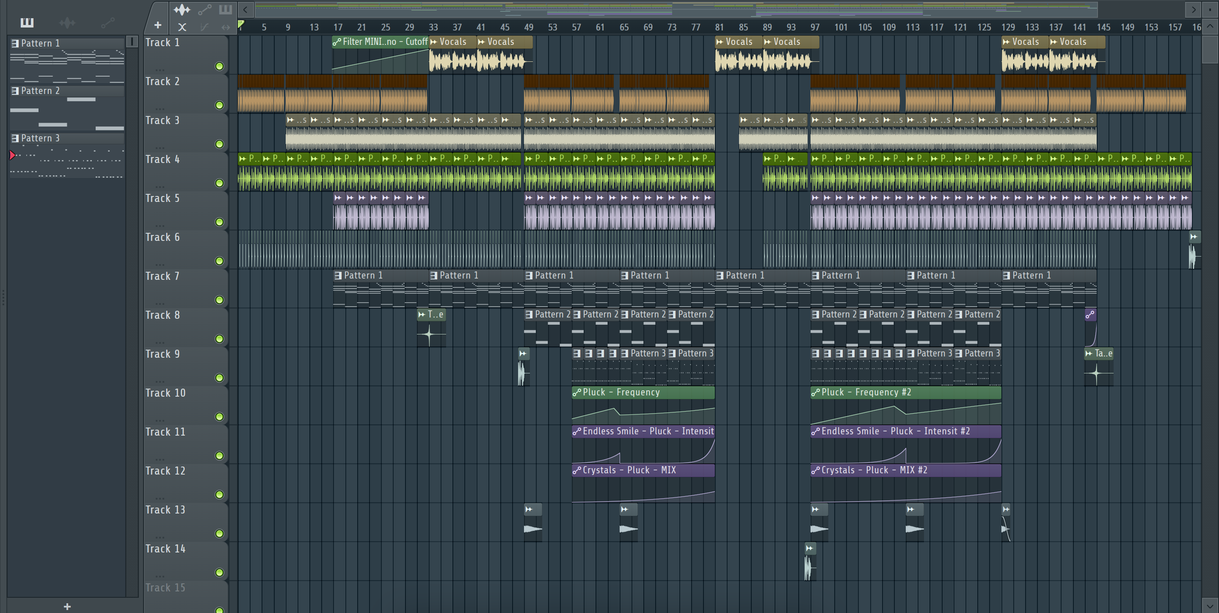
Task: Open menu icon of Pattern 3 in picker
Action: tap(15, 138)
